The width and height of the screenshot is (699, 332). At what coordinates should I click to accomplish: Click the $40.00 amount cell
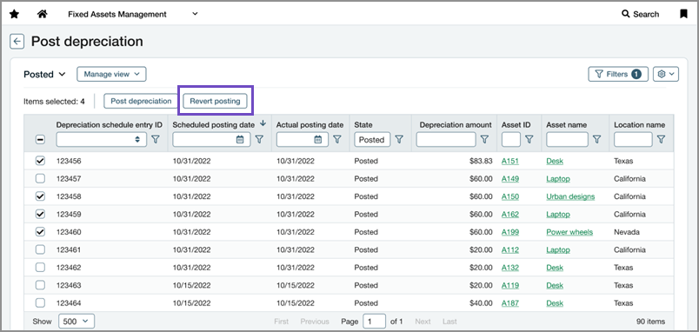coord(481,303)
